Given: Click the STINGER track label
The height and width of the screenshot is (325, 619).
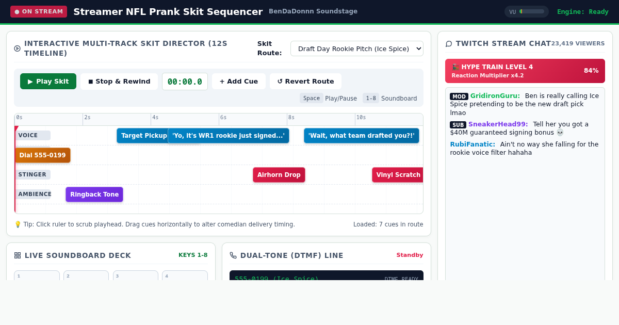Looking at the screenshot, I should click(x=32, y=174).
